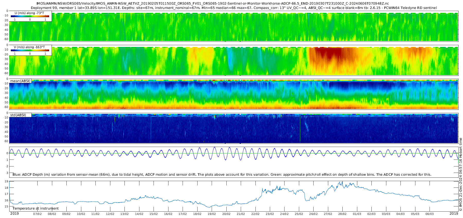The width and height of the screenshot is (463, 218).
Task: Click the 11/02 date tick label
Action: point(95,214)
